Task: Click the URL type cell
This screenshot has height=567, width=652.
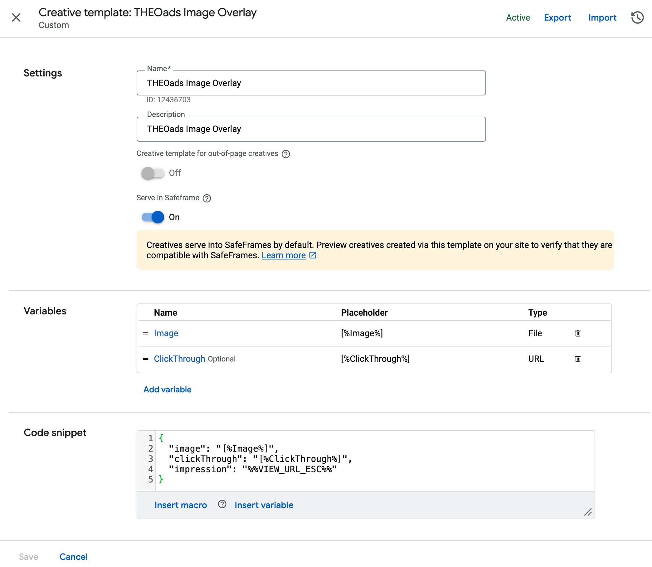Action: coord(536,359)
